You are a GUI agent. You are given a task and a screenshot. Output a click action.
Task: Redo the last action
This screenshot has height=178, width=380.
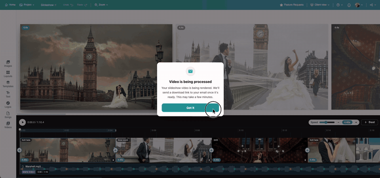82,5
